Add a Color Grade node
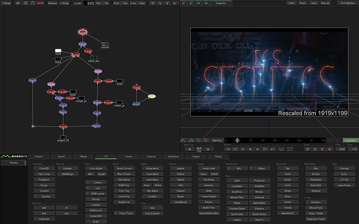This screenshot has width=359, height=224. click(96, 168)
